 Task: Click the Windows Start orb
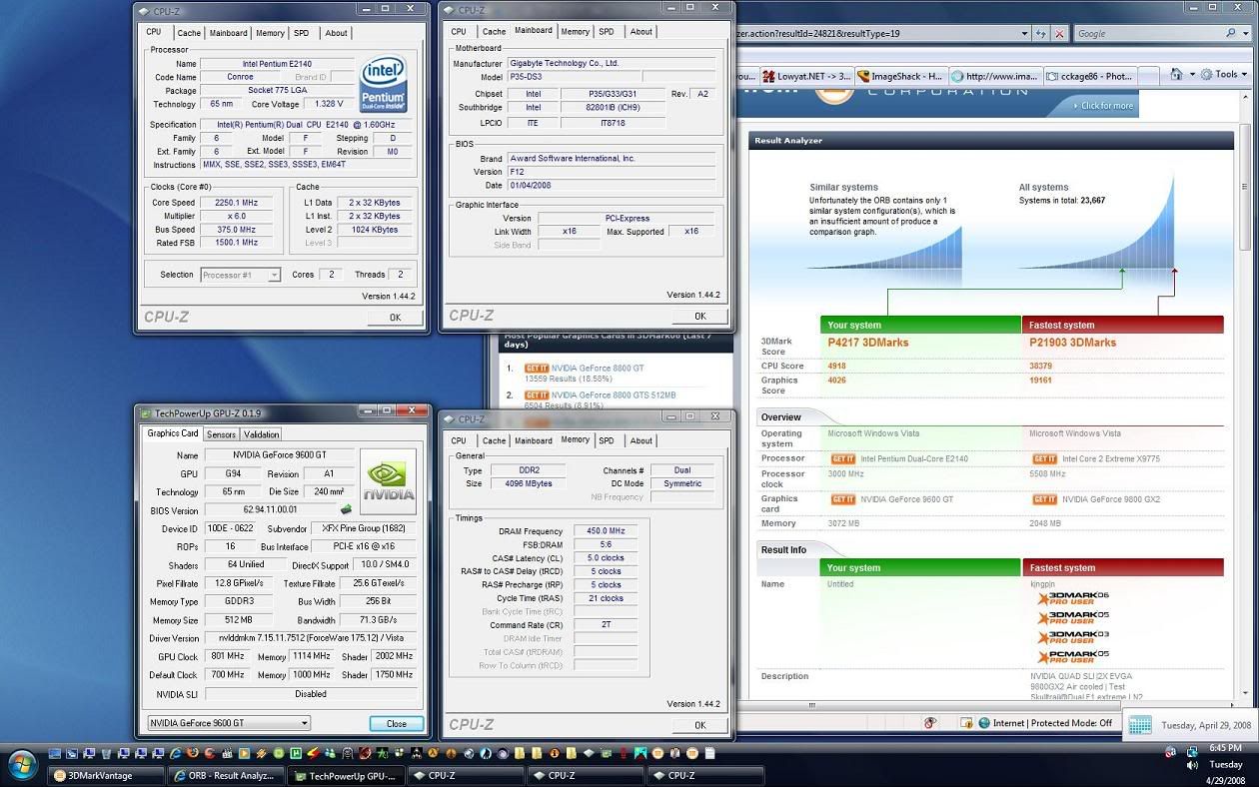pyautogui.click(x=22, y=767)
